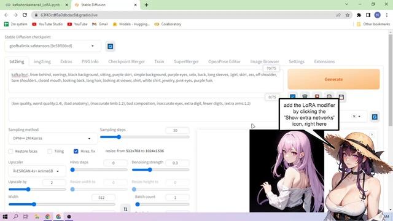
Task: Open Windows Start menu
Action: click(x=5, y=217)
